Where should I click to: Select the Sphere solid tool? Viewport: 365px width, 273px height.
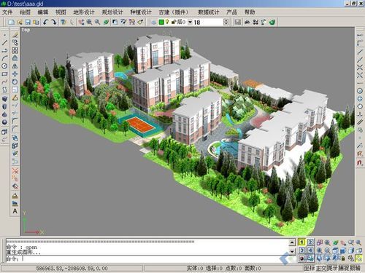[4, 122]
